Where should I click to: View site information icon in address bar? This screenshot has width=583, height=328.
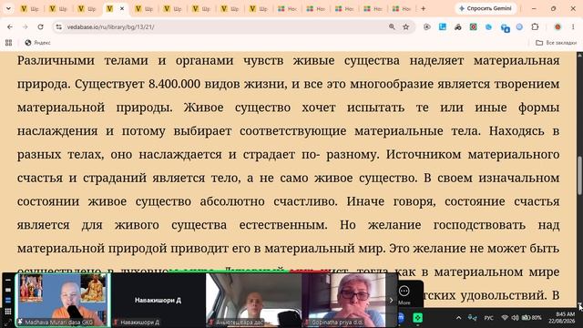[x=58, y=26]
